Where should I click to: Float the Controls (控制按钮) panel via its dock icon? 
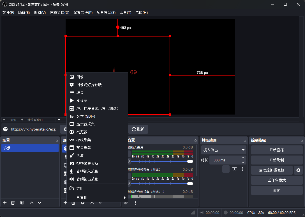301,140
